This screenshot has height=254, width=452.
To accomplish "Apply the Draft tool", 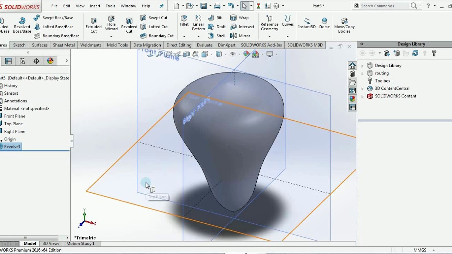I will coord(217,27).
